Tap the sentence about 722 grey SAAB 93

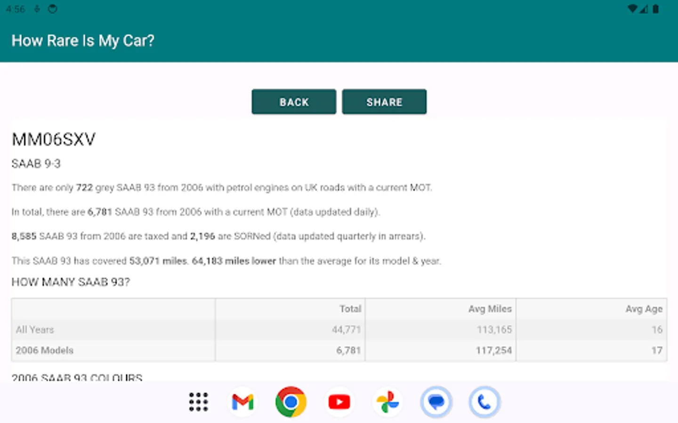coord(222,188)
